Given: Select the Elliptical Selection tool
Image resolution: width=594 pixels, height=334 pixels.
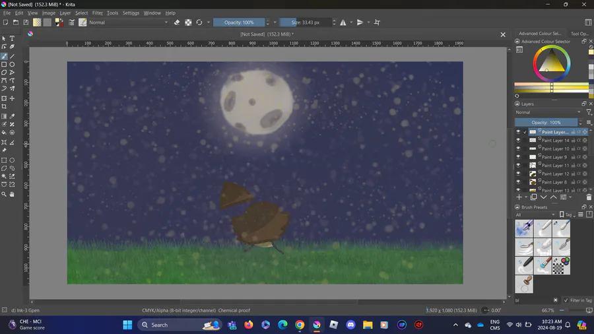Looking at the screenshot, I should (12, 160).
